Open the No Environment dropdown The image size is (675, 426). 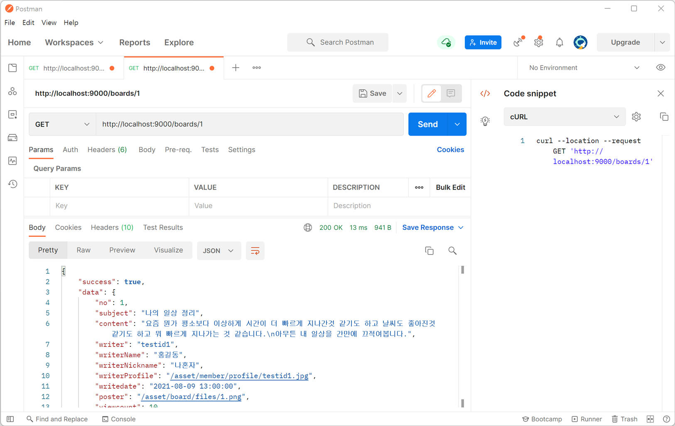pos(584,68)
